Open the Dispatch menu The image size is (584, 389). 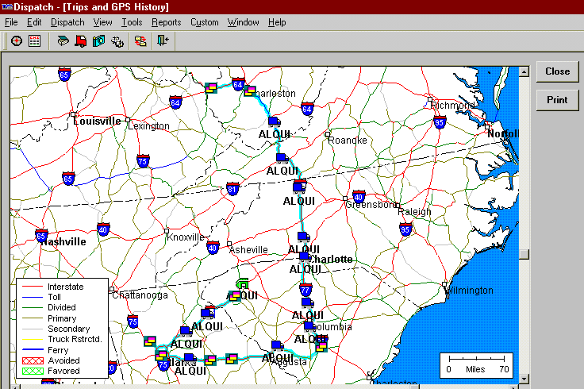[67, 22]
